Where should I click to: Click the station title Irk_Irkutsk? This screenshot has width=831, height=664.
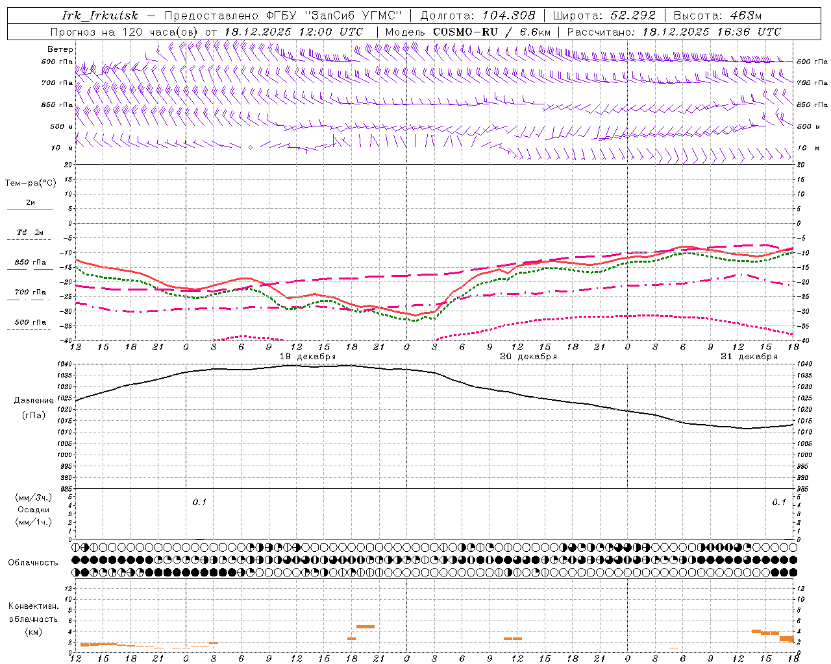[x=99, y=16]
